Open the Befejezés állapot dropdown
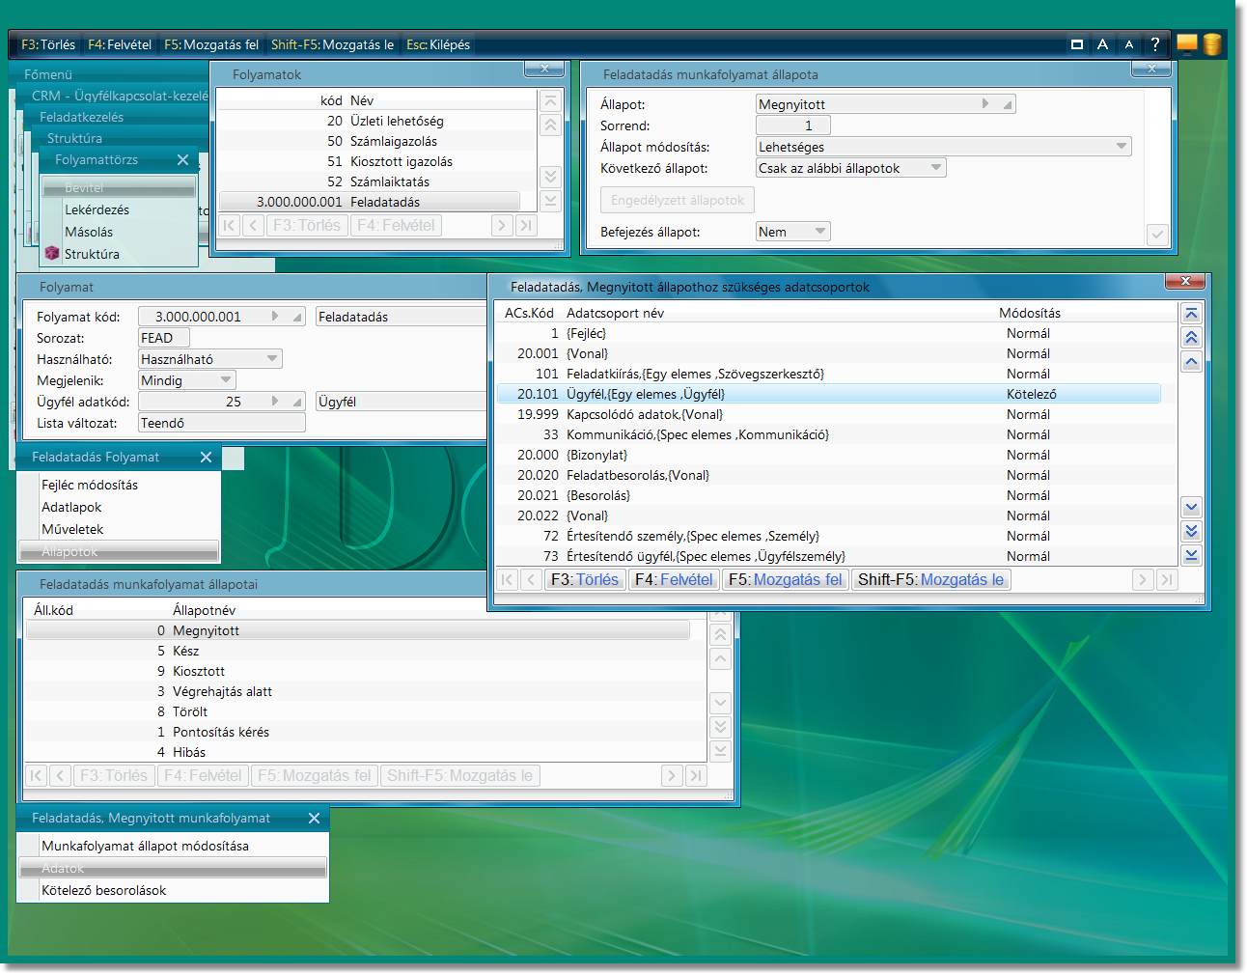Image resolution: width=1247 pixels, height=975 pixels. (x=819, y=232)
